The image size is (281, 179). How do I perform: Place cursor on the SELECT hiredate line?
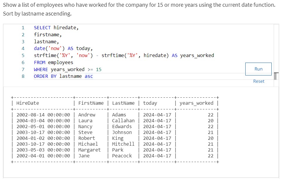[x=53, y=27]
